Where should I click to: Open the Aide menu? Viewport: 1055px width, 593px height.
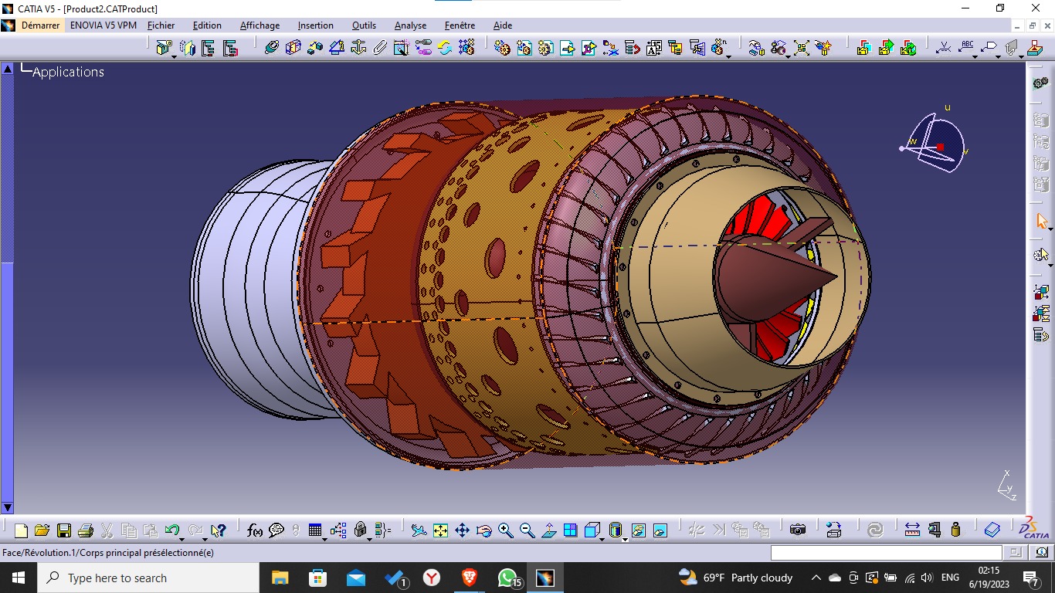tap(503, 25)
